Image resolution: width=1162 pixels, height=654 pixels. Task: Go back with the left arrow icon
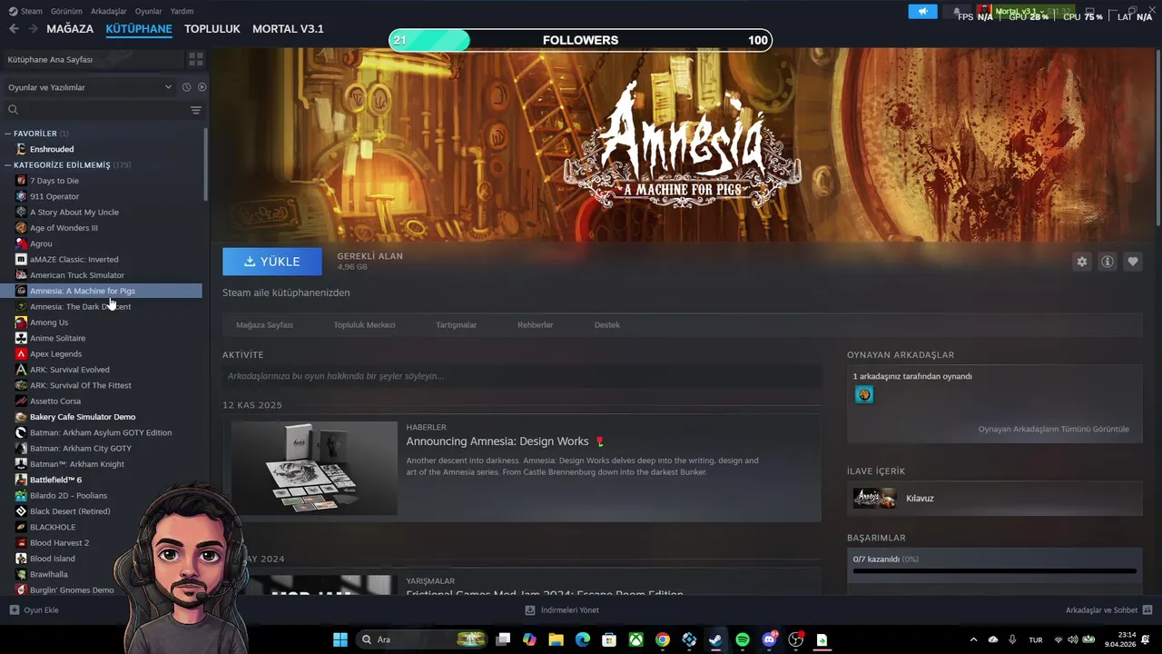[14, 29]
